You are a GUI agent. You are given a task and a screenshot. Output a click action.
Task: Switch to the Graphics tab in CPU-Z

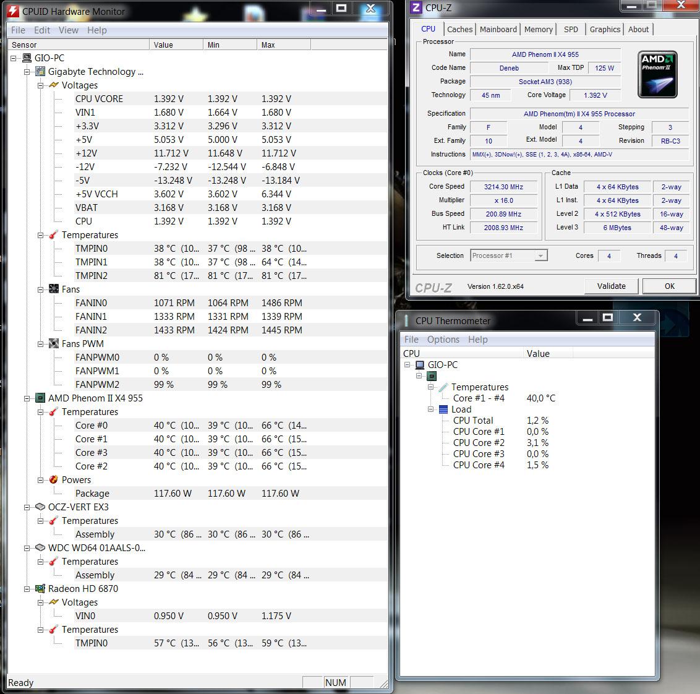(605, 29)
